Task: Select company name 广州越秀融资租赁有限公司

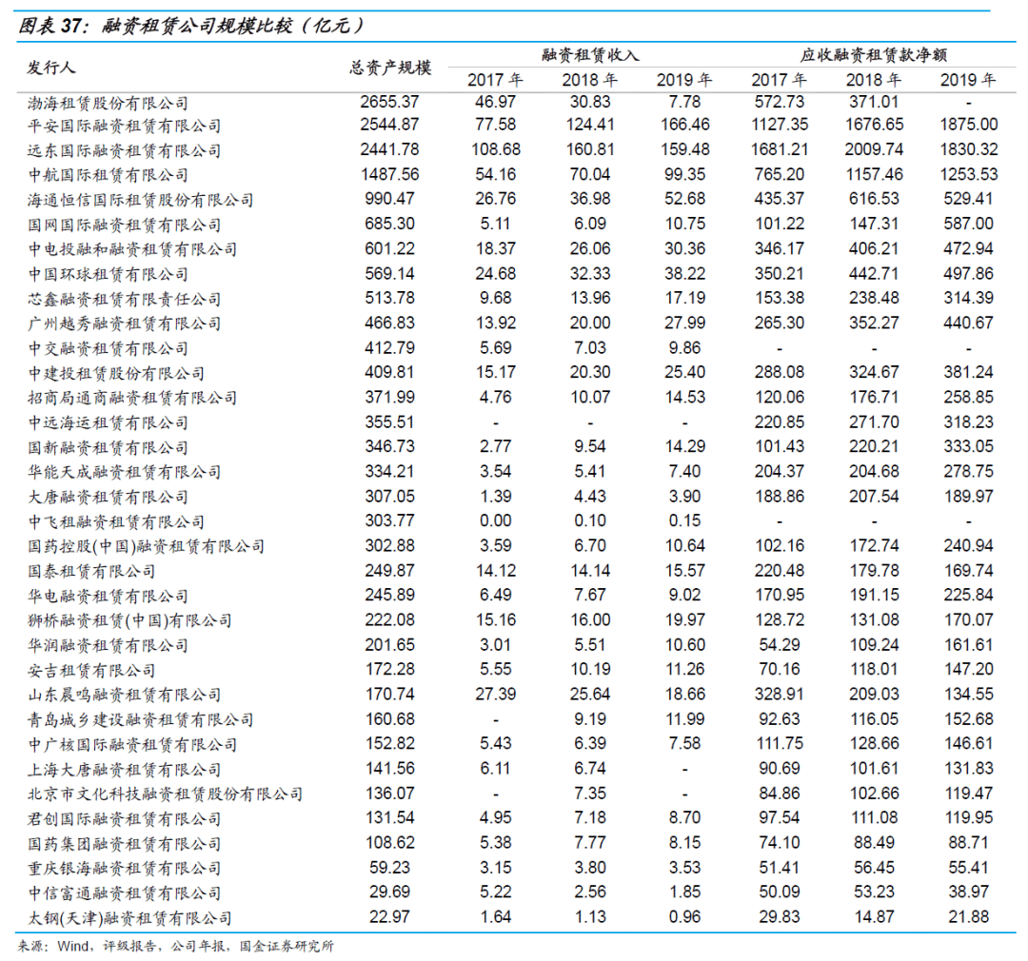Action: 124,324
